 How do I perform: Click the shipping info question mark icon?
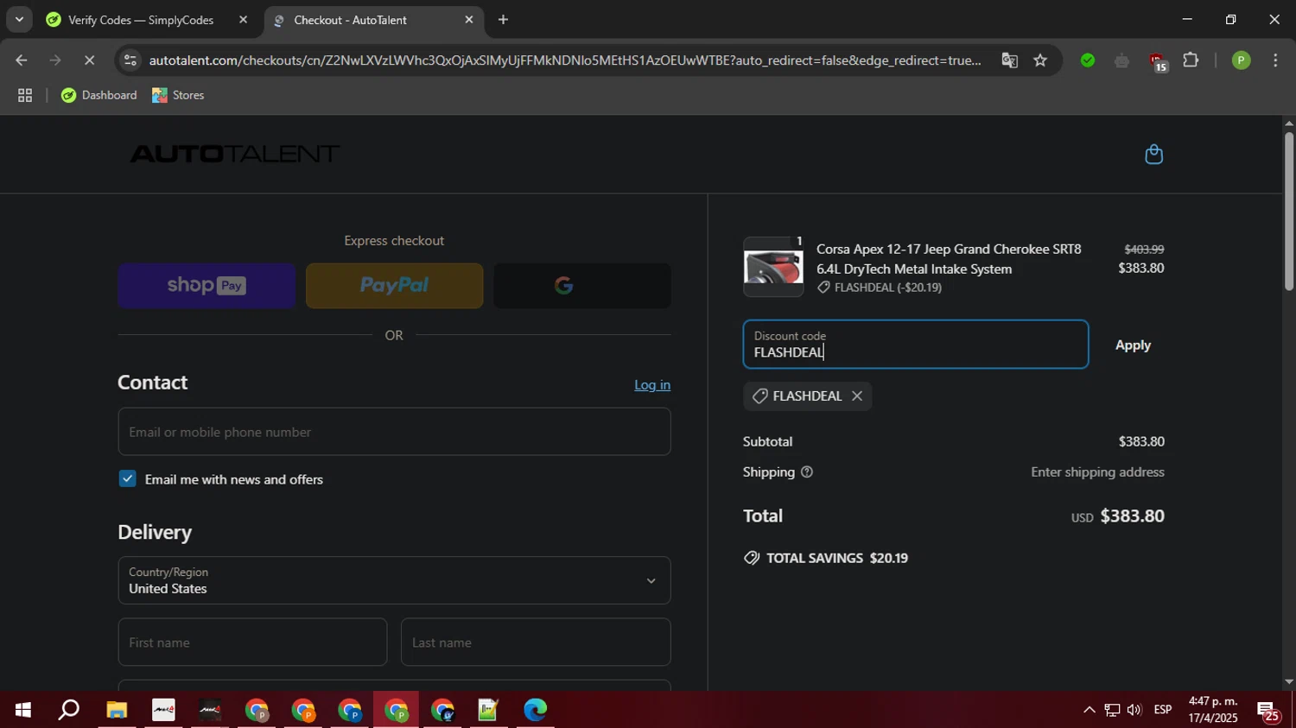[807, 472]
